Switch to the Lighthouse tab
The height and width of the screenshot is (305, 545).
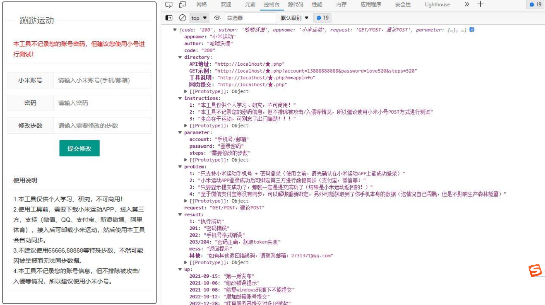click(x=437, y=4)
